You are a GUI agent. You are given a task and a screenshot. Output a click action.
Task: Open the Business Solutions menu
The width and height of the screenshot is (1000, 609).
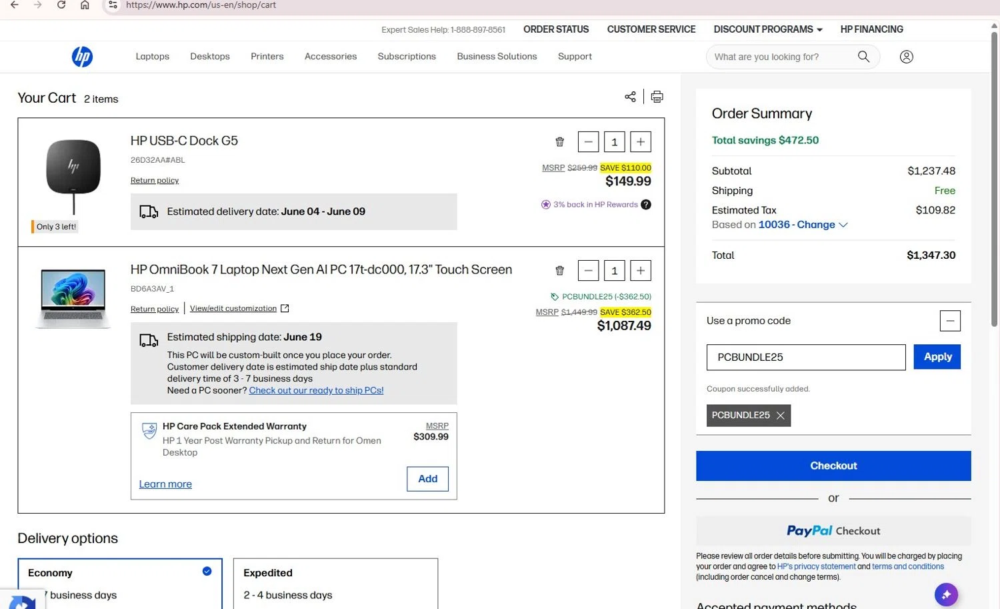pos(497,57)
